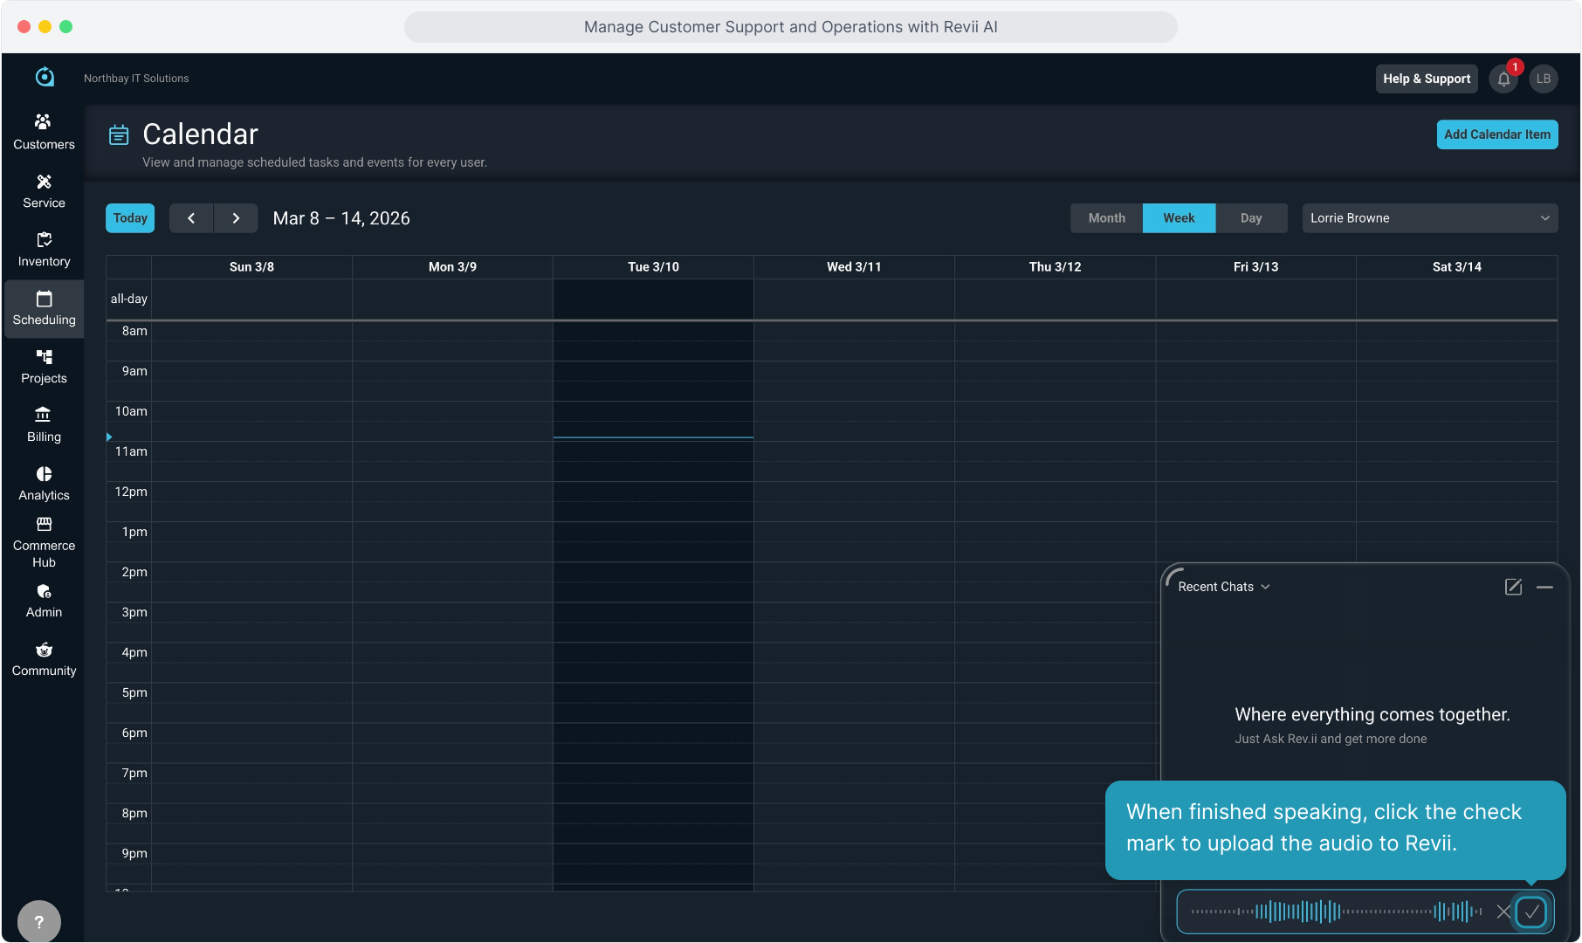
Task: Cancel the audio recording with X
Action: [x=1503, y=912]
